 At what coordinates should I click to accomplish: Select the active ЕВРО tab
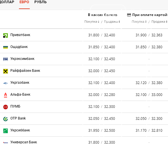point(24,2)
